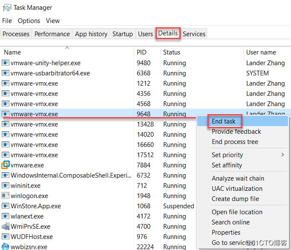Switch to the App history tab

click(91, 34)
